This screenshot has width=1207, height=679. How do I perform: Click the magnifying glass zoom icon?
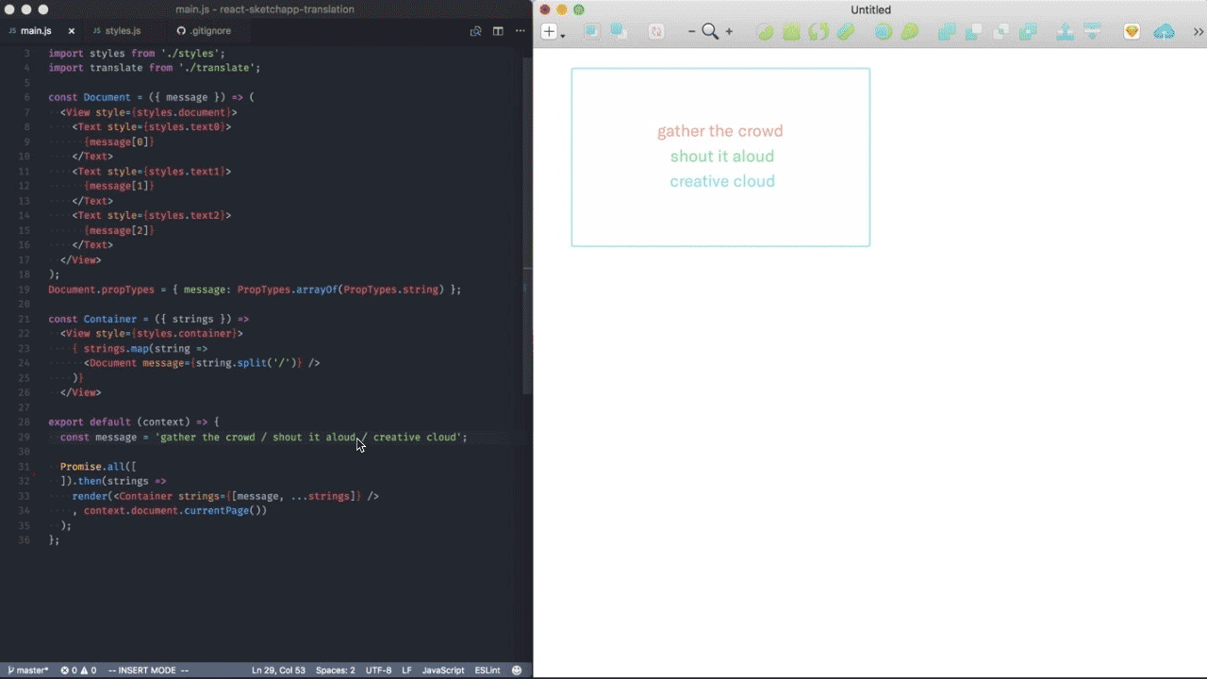[x=710, y=32]
